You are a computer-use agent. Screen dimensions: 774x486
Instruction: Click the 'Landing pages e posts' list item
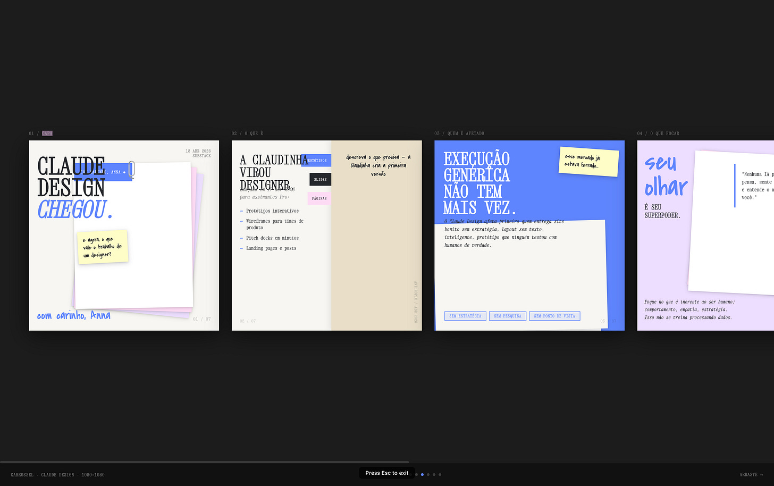(271, 248)
